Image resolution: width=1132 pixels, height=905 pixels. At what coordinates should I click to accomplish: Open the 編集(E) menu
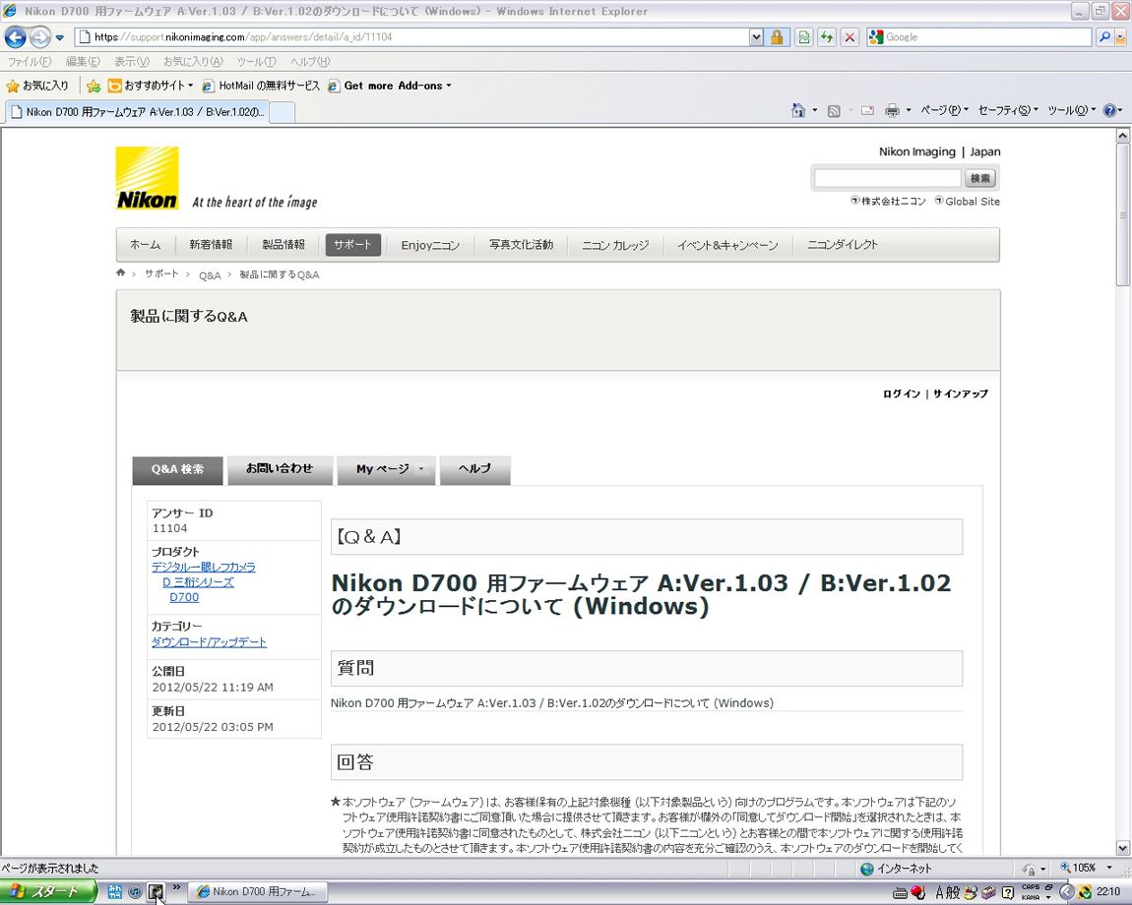83,62
